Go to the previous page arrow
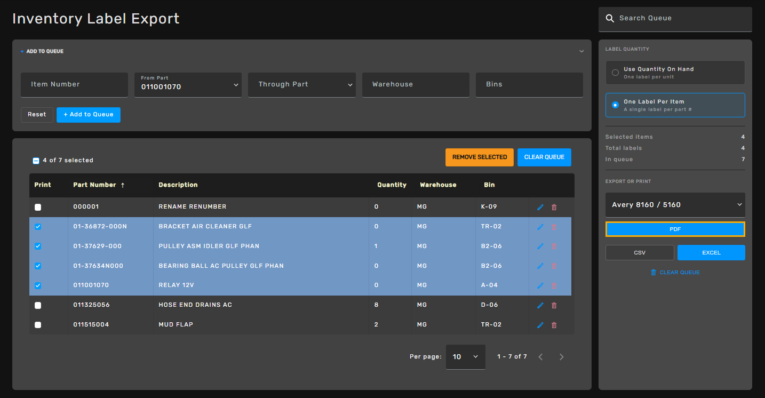Screen dimensions: 765x398 (540, 357)
